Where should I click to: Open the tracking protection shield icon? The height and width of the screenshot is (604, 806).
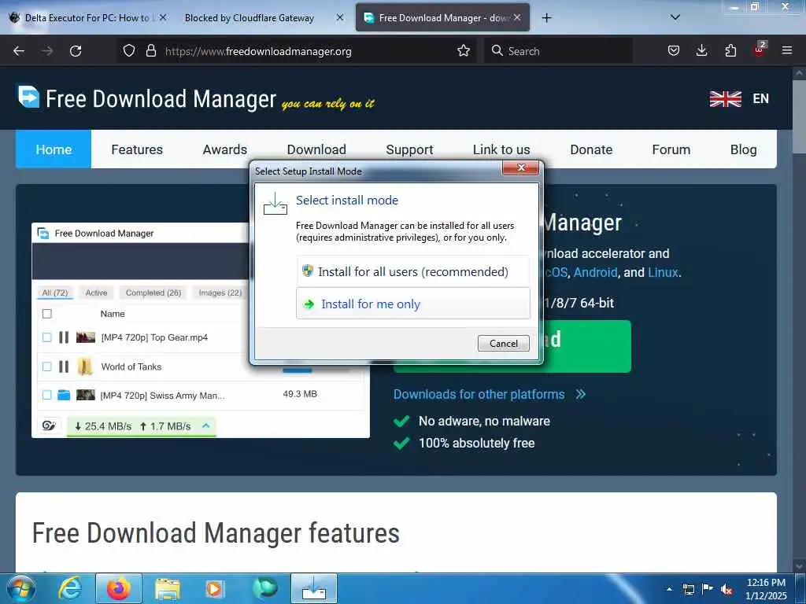[x=129, y=51]
